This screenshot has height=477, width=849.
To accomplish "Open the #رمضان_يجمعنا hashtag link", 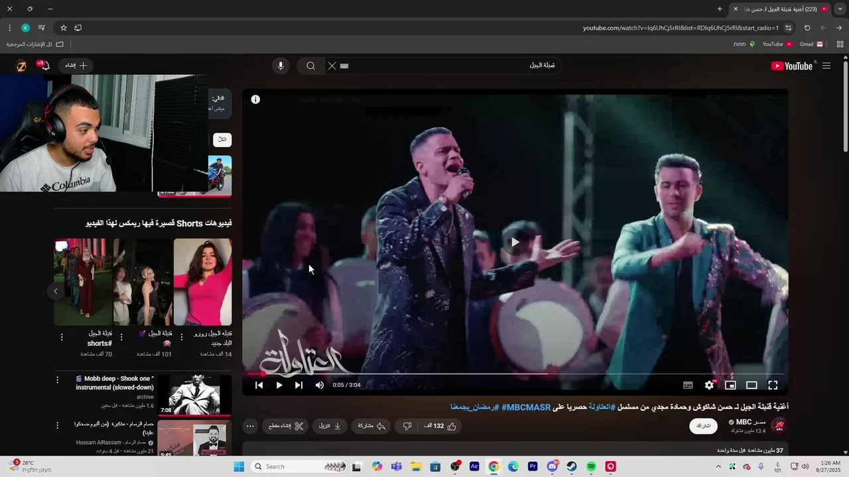I will point(474,407).
